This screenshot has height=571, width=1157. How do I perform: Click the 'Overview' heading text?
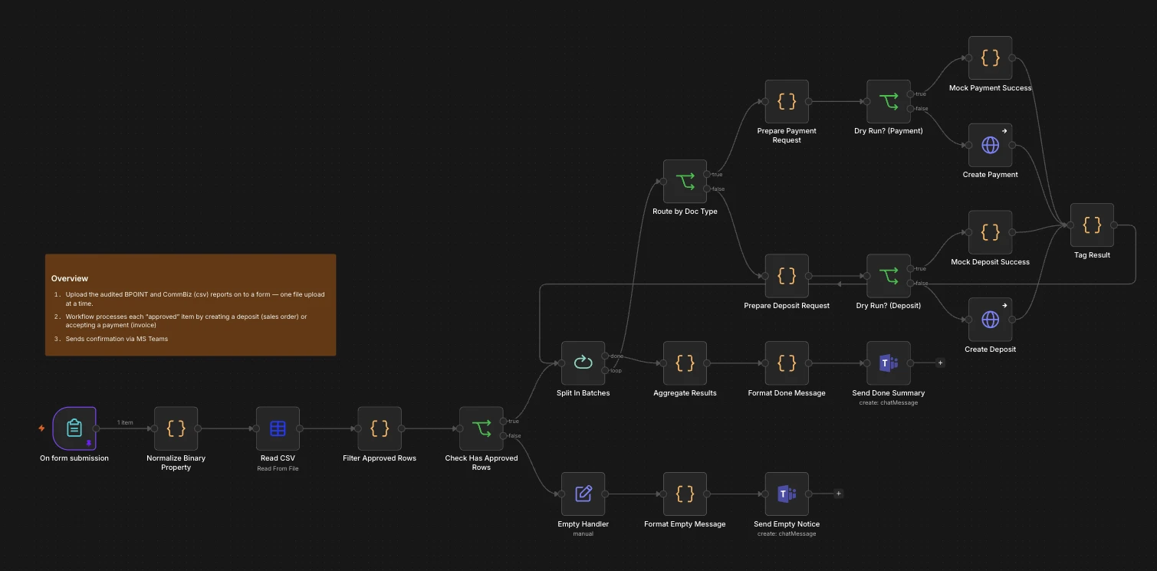(x=70, y=278)
